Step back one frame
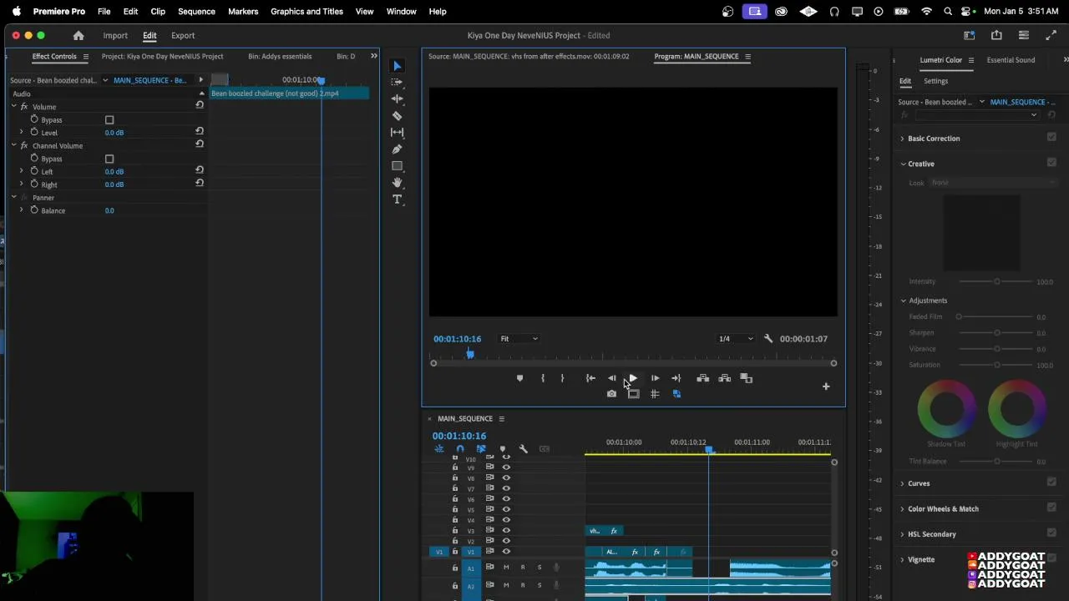Screen dimensions: 1069x601 (x=611, y=378)
